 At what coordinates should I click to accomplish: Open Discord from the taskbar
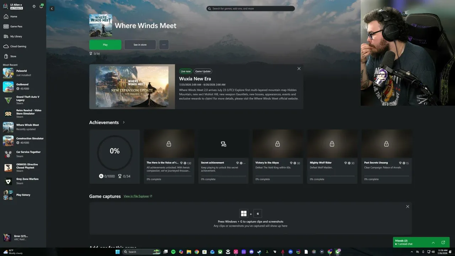[x=251, y=252]
